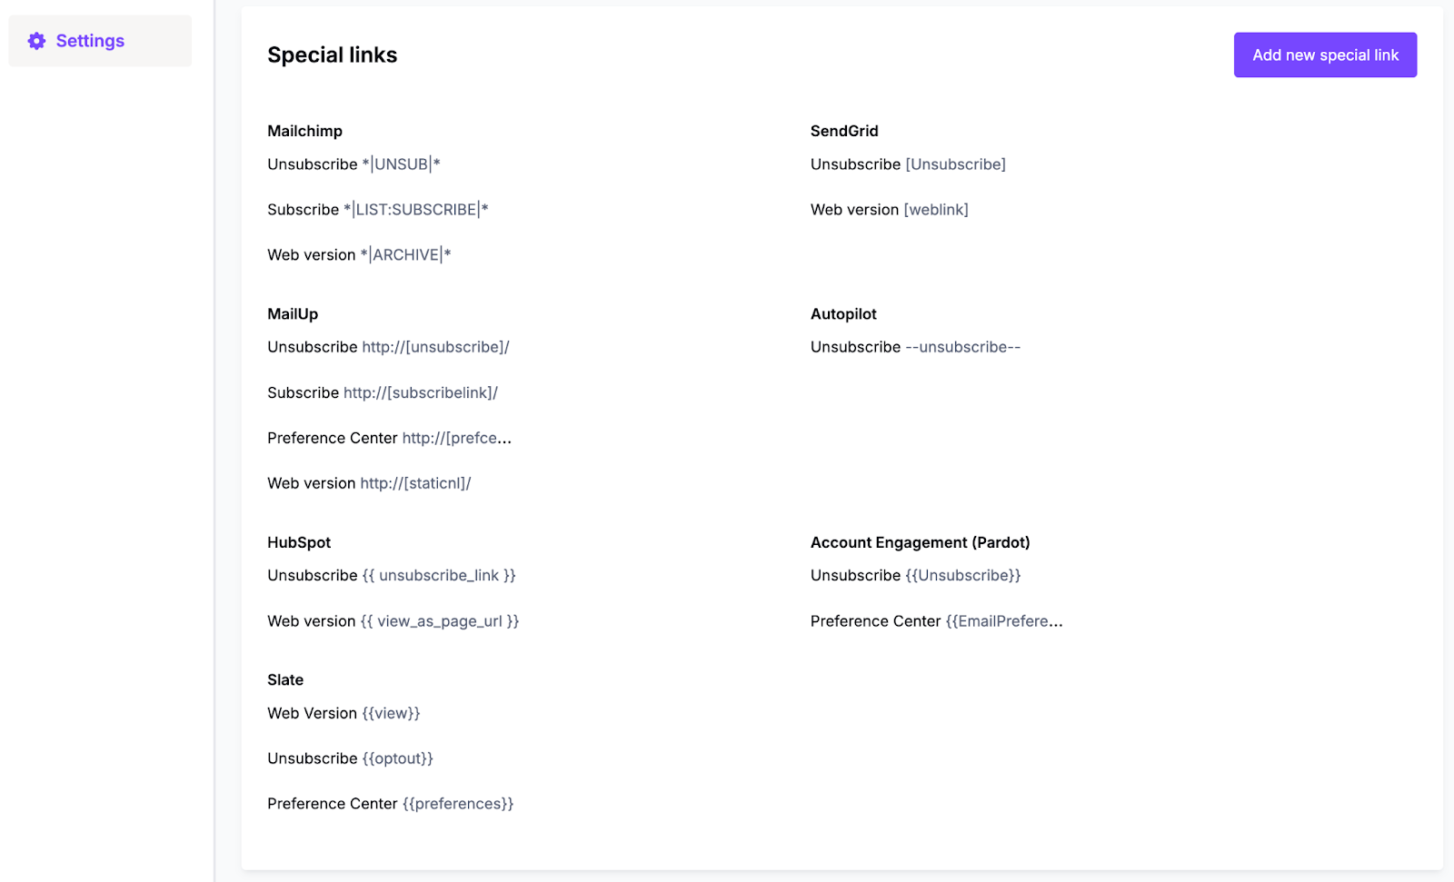Select Slate Unsubscribe {{optout}} entry
The image size is (1454, 882).
tap(350, 758)
